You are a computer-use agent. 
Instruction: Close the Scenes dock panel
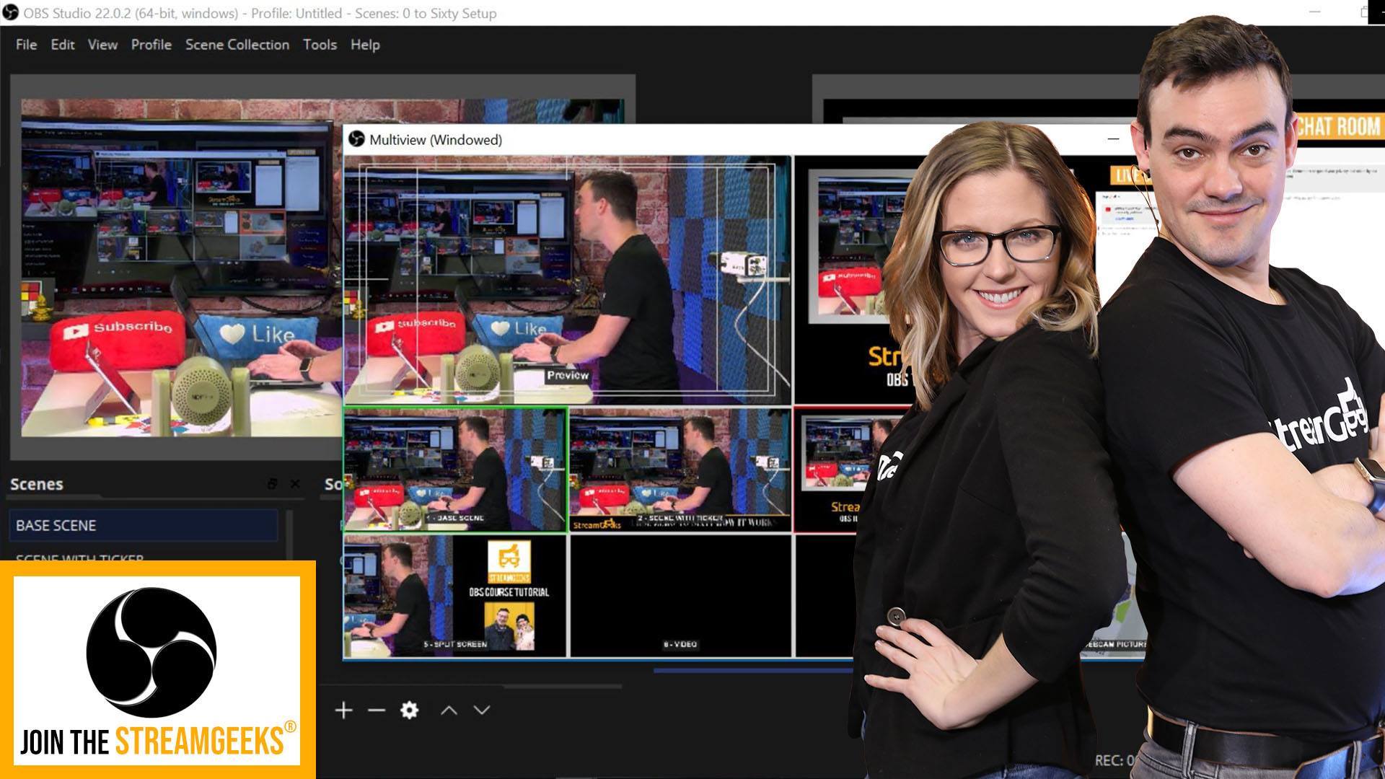click(295, 484)
